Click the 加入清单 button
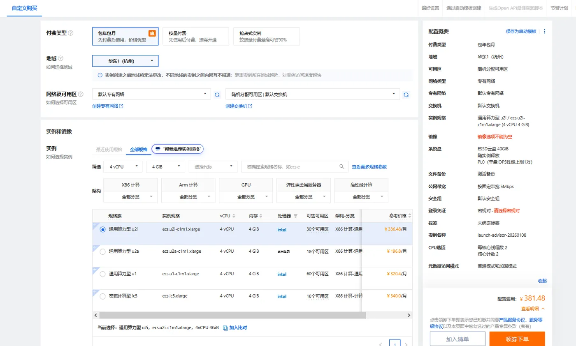 tap(458, 339)
